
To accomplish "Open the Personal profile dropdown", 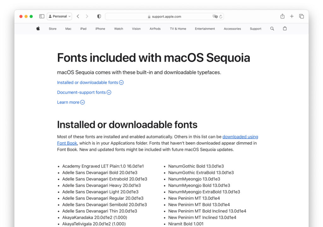I will (59, 16).
